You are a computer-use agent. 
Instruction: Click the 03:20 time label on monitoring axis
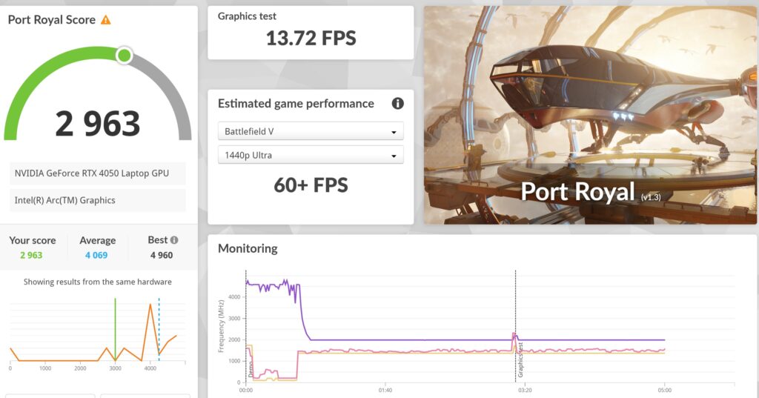click(x=525, y=390)
